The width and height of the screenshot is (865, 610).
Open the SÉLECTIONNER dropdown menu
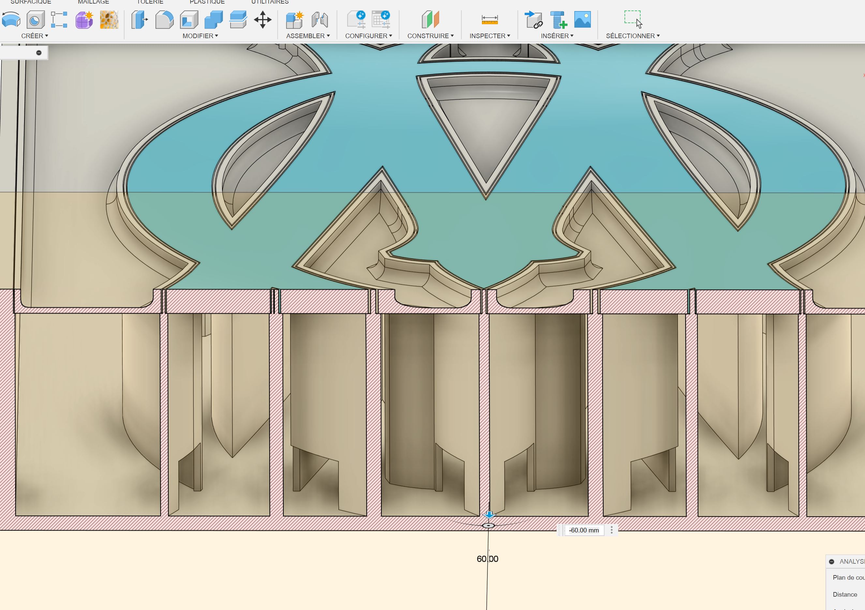click(633, 36)
